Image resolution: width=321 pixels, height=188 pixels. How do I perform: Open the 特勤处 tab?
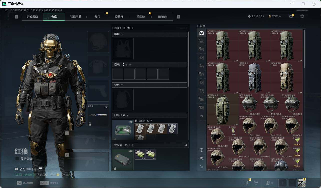tap(141, 17)
